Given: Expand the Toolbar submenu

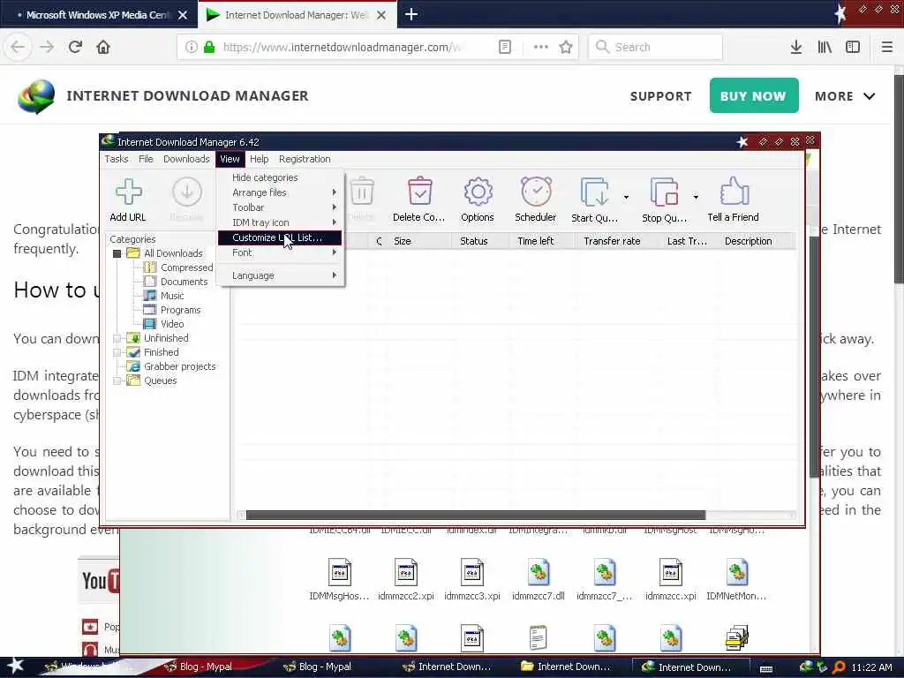Looking at the screenshot, I should (x=280, y=207).
